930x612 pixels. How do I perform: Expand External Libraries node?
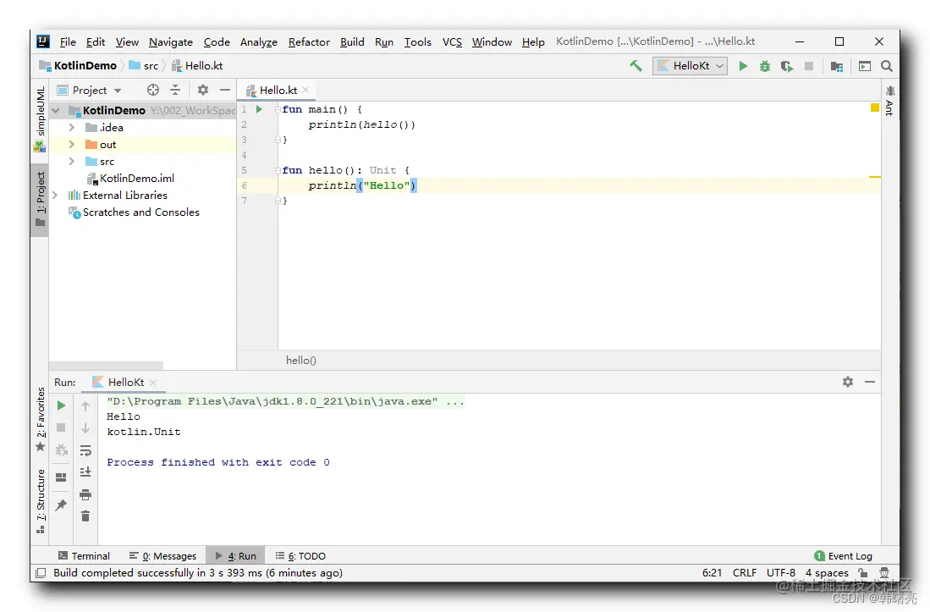point(55,195)
